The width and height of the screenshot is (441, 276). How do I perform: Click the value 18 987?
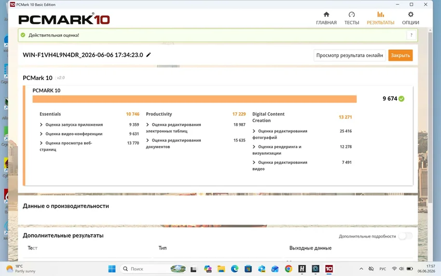(x=239, y=124)
